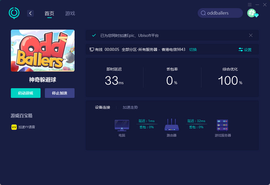Click the search magnifier icon
Viewport: 270px width, 185px height.
[x=203, y=13]
